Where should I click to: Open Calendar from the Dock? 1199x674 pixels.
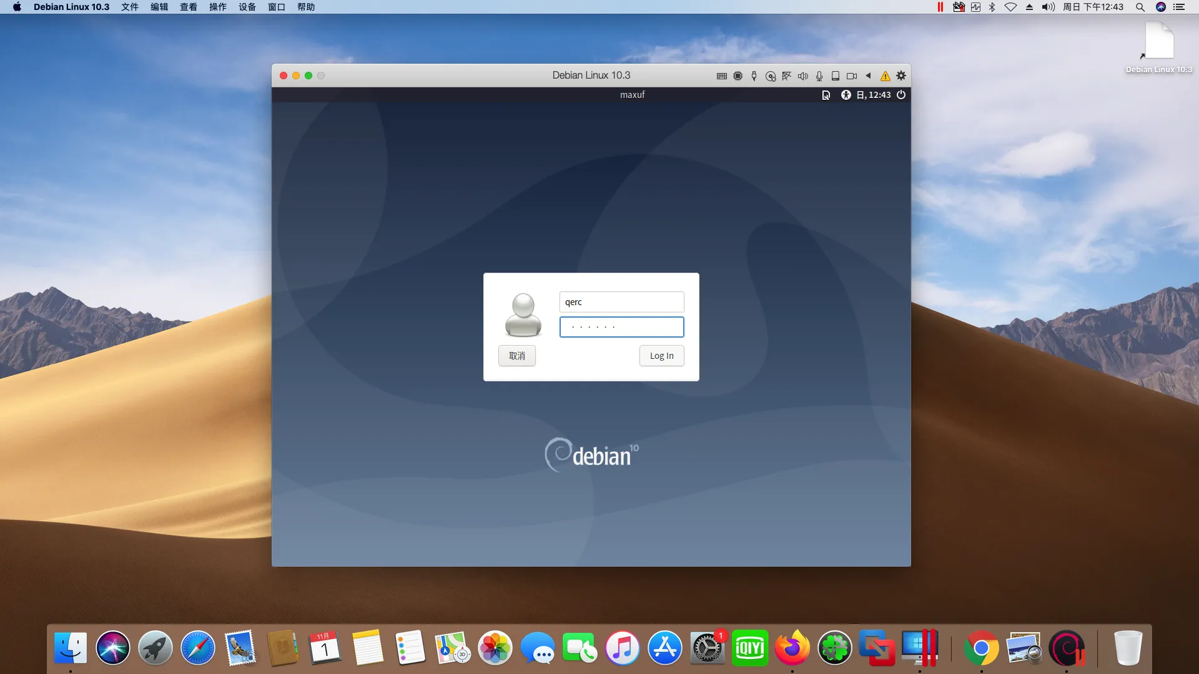click(x=325, y=648)
